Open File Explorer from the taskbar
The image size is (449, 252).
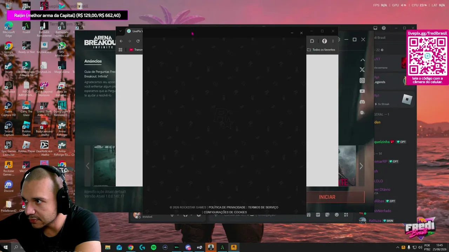[x=108, y=247]
